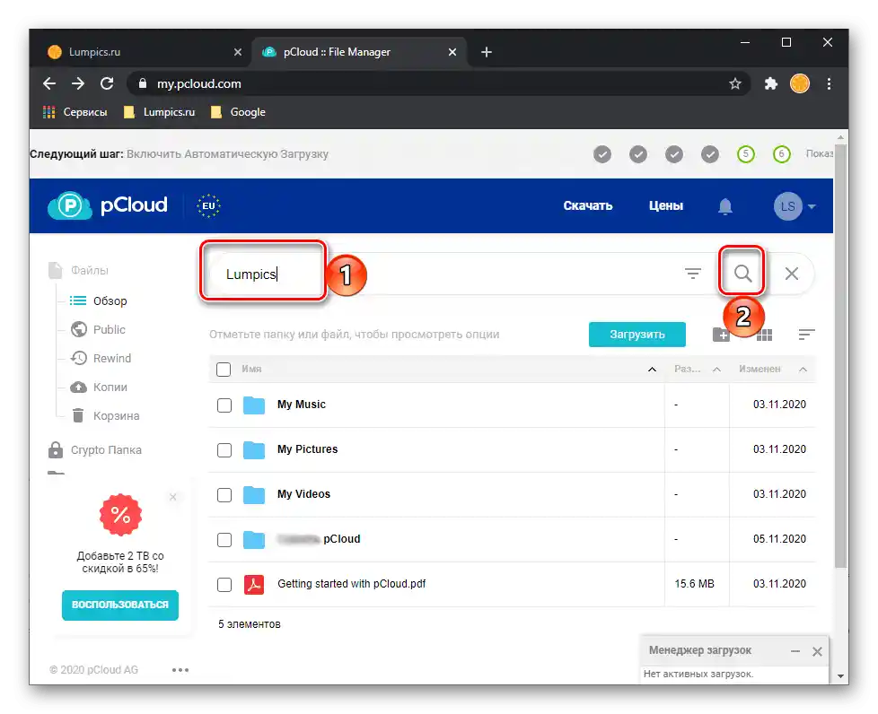
Task: Open the Скачать link in header
Action: [x=587, y=206]
